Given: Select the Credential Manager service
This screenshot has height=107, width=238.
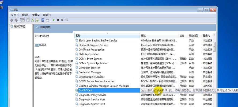Looking at the screenshot, I should pyautogui.click(x=144, y=72).
